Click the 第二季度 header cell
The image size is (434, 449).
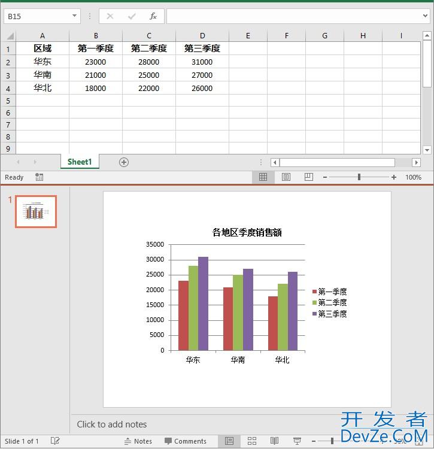149,48
